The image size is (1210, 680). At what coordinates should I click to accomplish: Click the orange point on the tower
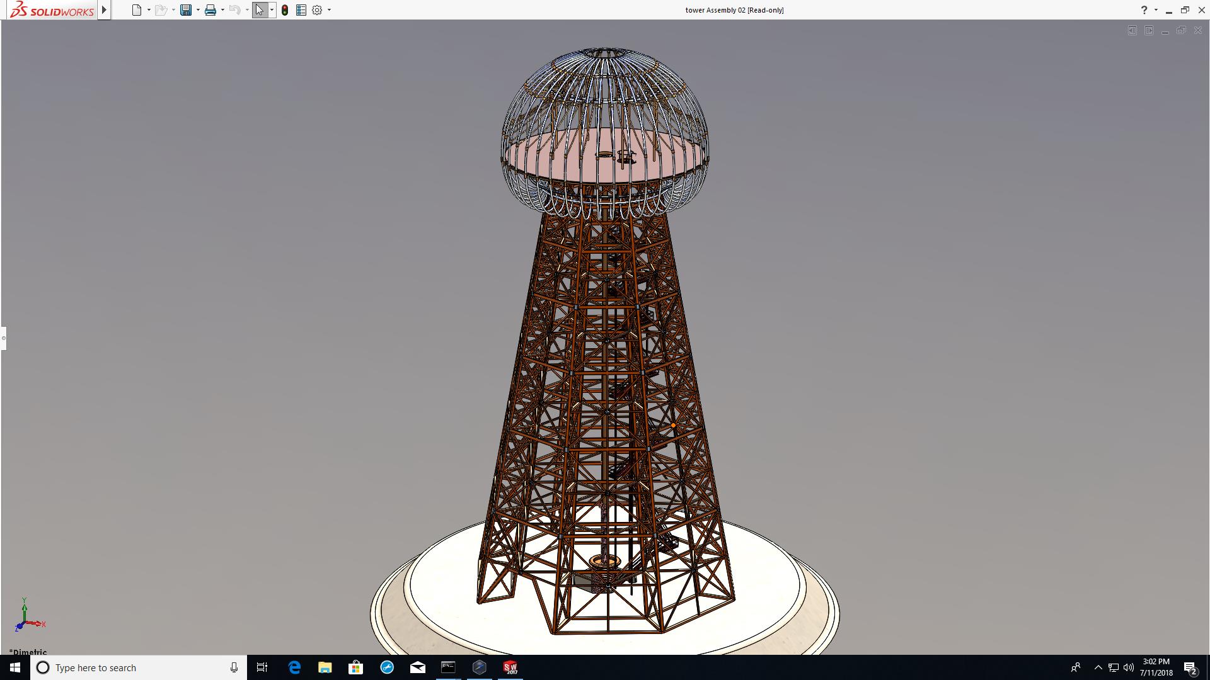tap(673, 426)
